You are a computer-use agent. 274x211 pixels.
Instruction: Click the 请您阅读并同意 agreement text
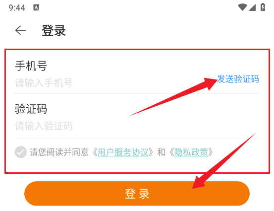[59, 152]
